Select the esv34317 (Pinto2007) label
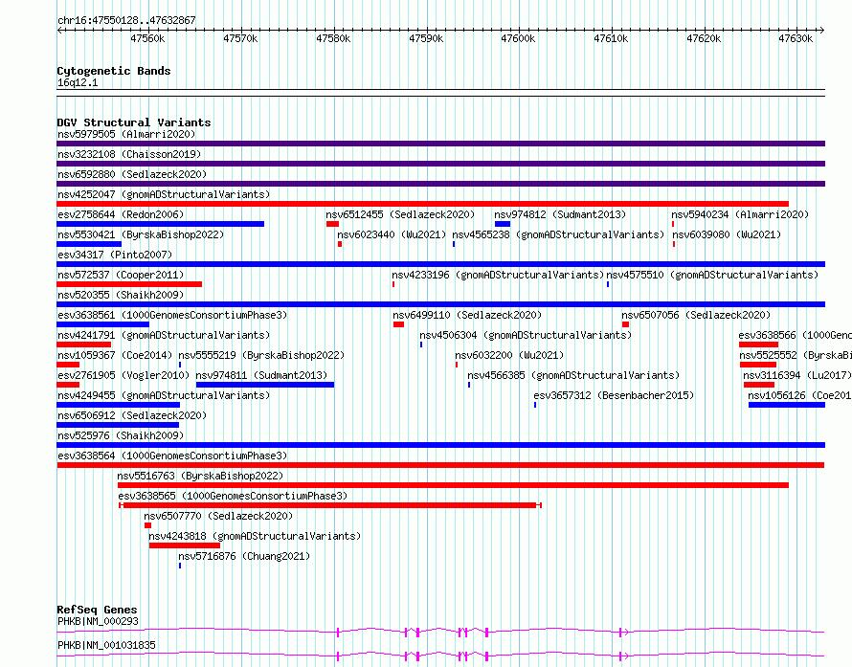This screenshot has width=852, height=667. click(x=115, y=255)
